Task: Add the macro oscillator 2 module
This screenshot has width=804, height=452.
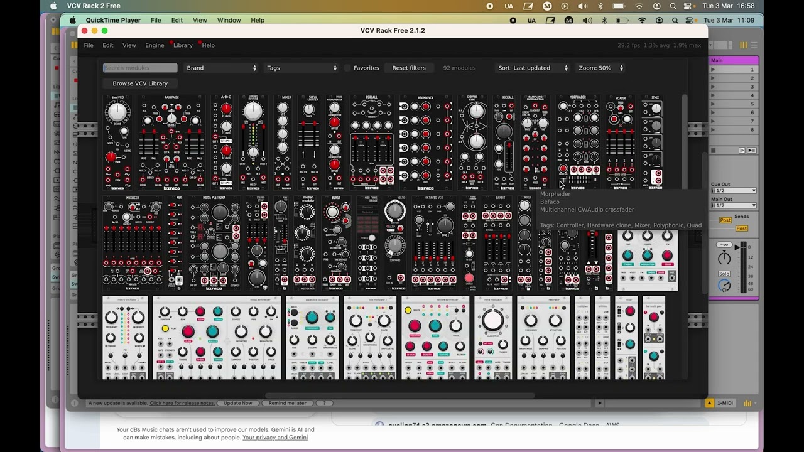Action: tap(125, 338)
